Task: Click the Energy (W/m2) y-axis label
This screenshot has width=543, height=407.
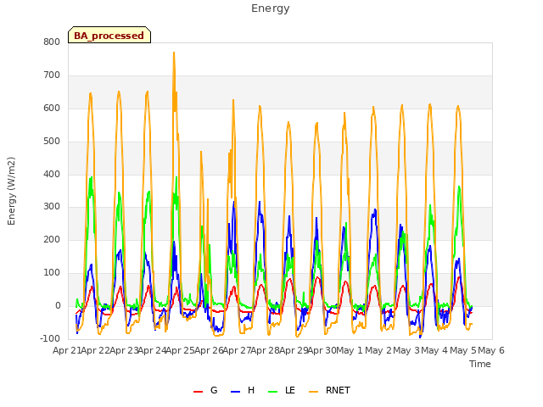Action: (x=11, y=191)
